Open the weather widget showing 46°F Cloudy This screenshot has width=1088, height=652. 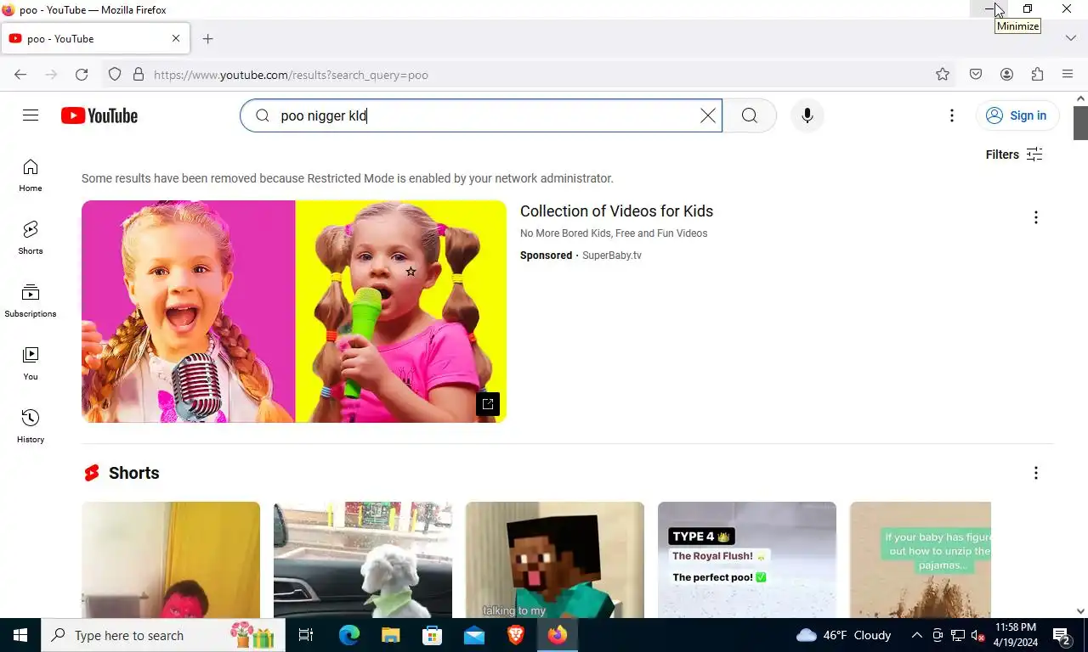pos(844,635)
